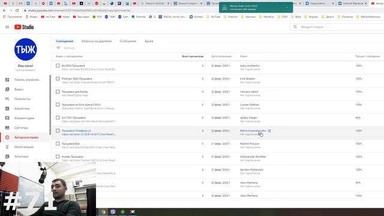Viewport: 384px width, 216px height.
Task: Expand the Файлообменники bookmarks folder
Action: 368,17
